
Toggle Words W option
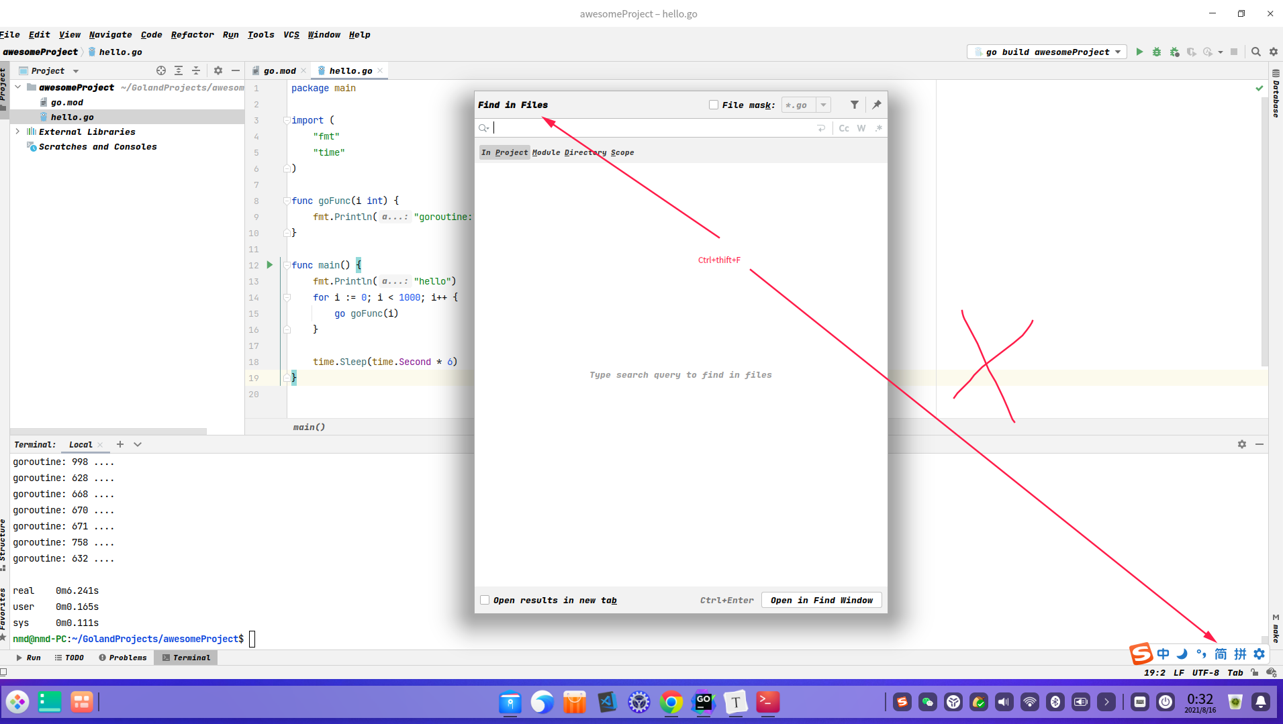861,128
